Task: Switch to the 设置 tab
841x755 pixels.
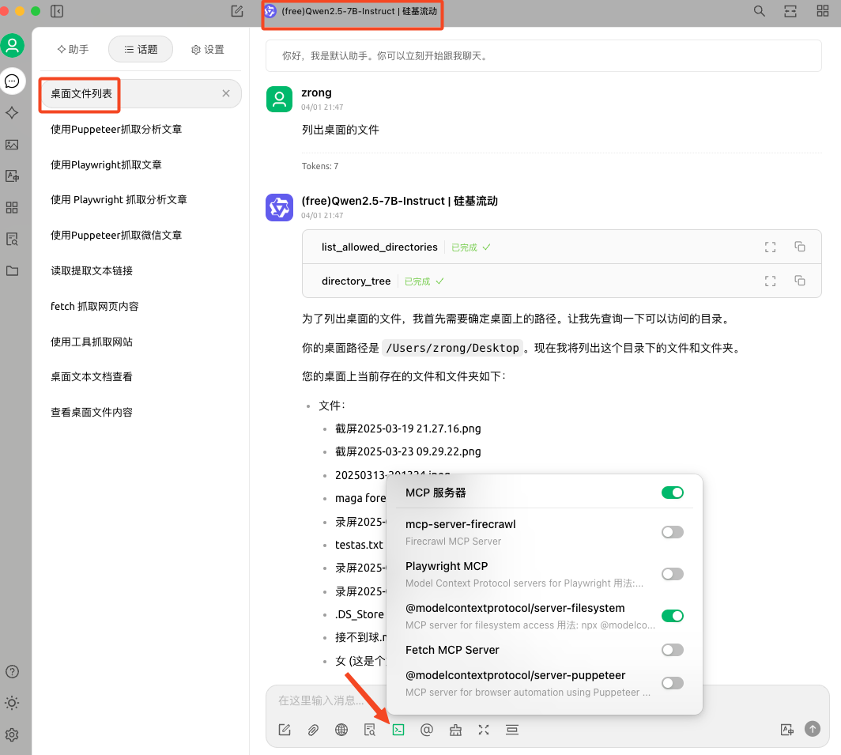Action: tap(208, 49)
